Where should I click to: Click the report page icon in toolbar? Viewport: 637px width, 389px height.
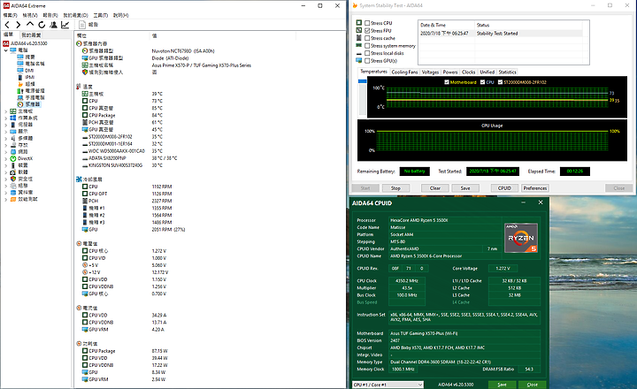82,25
